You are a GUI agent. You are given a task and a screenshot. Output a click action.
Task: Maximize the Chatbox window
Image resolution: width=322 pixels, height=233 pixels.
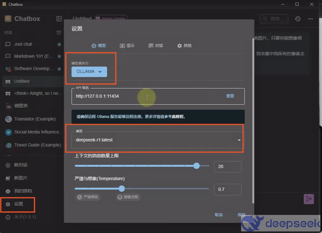coord(297,4)
